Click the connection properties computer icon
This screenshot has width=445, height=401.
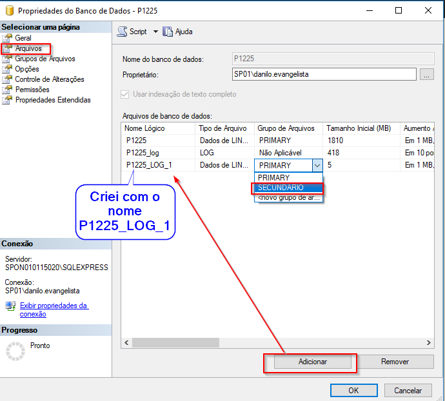point(10,306)
